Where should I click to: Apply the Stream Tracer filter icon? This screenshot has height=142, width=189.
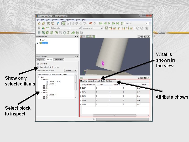coord(69,33)
